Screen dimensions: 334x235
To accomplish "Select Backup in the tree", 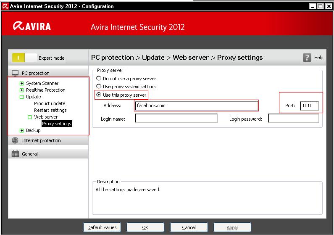I will [x=33, y=130].
